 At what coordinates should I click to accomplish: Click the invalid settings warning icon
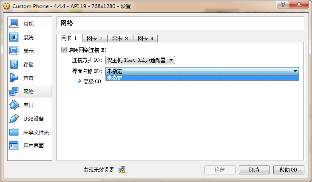[122, 170]
